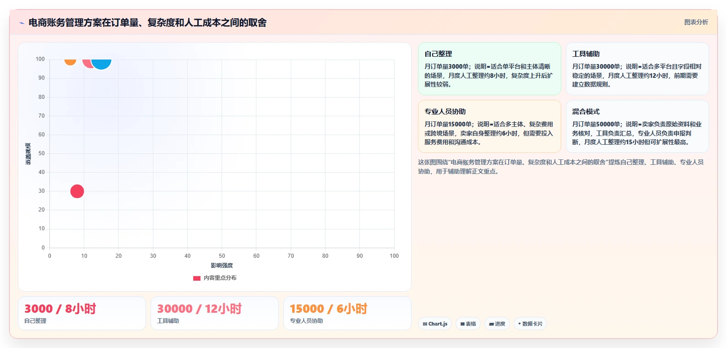This screenshot has width=727, height=348.
Task: Open the 专业人员协助 info card
Action: pyautogui.click(x=489, y=126)
